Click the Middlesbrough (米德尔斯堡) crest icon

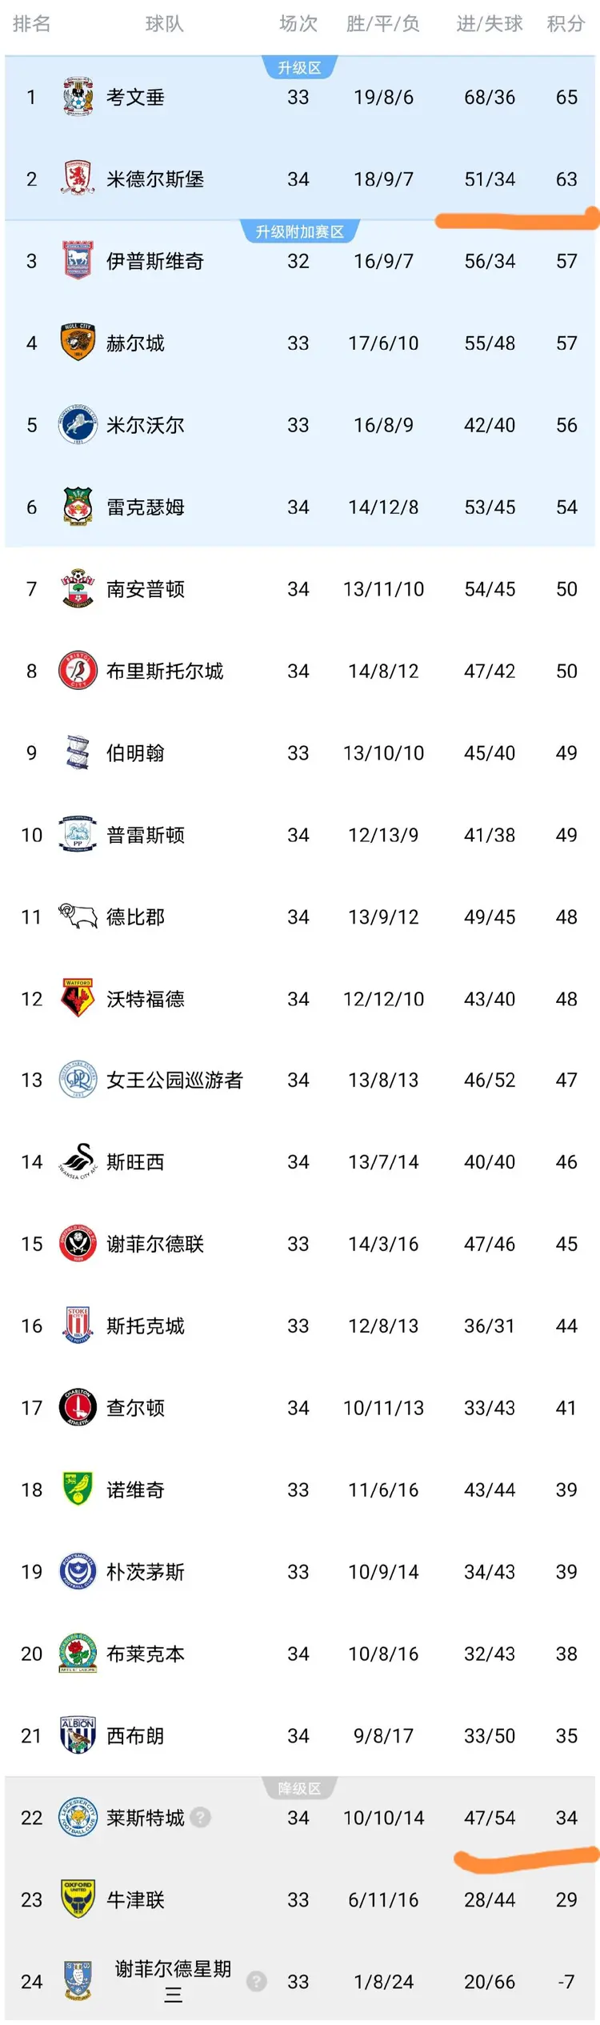click(78, 178)
